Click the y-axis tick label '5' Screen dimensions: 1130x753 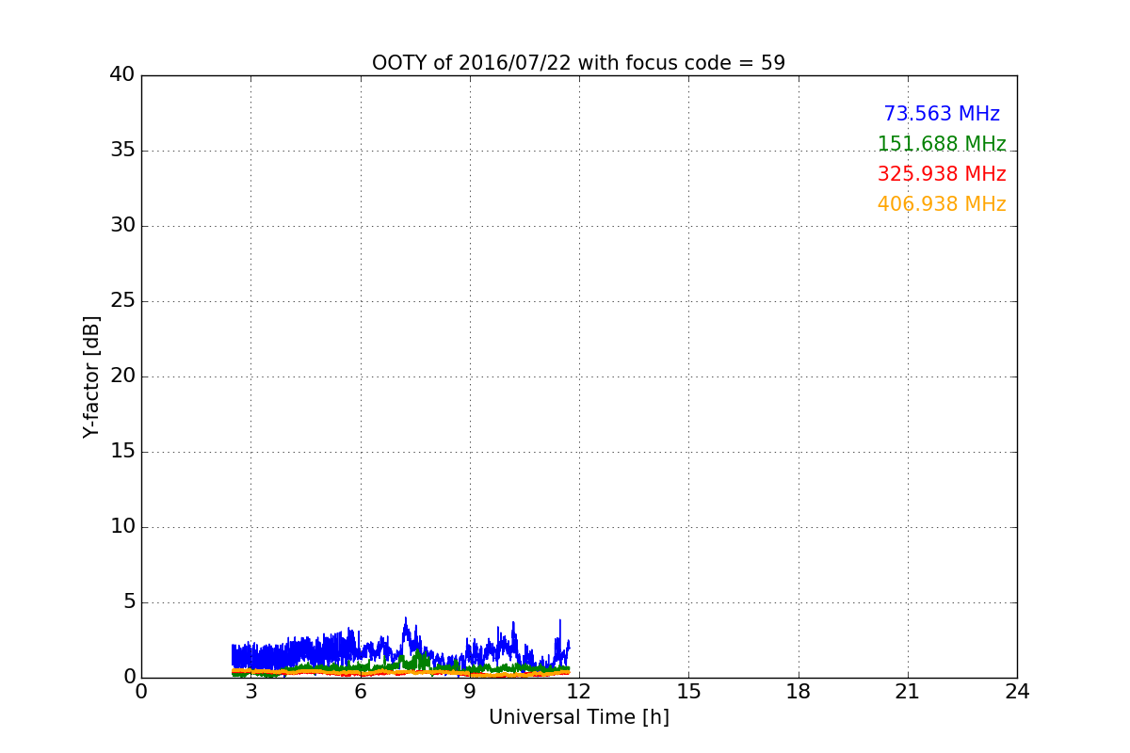click(x=129, y=601)
